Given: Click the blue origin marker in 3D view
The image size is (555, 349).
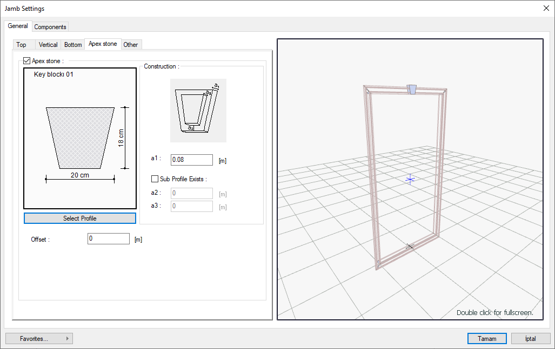Looking at the screenshot, I should tap(410, 179).
